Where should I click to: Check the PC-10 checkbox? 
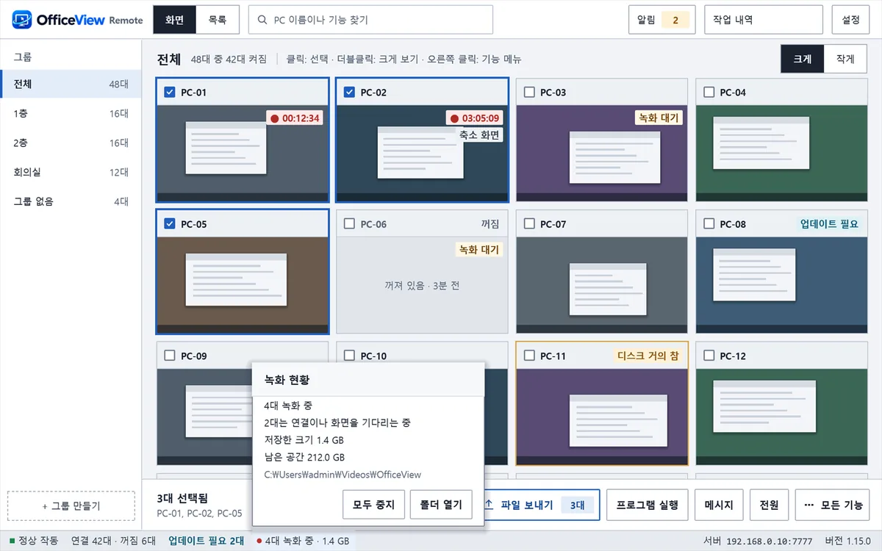pos(349,356)
